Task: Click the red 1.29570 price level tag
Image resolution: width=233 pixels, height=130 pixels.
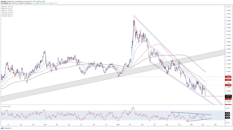Action: coord(228,77)
